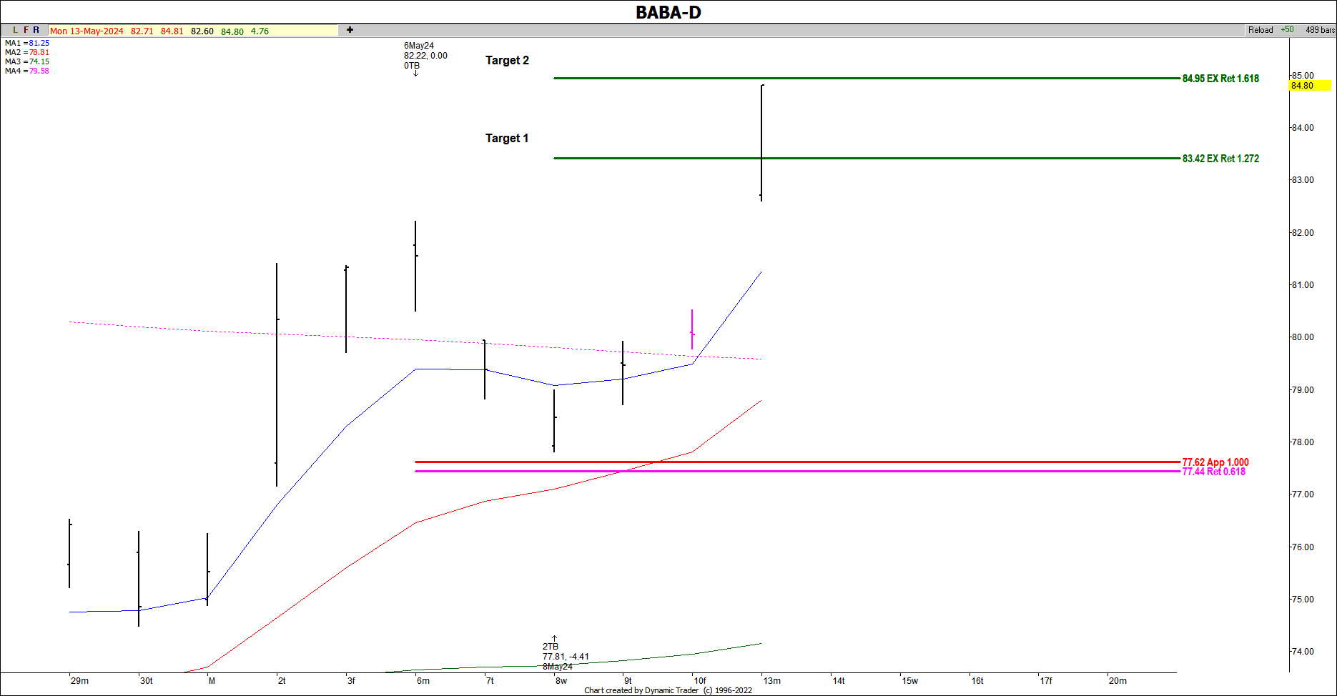Click the 77.44 Ret 0.618 label
The image size is (1337, 696).
point(1213,472)
